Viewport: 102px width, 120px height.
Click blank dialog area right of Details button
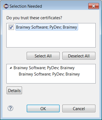click(59, 90)
